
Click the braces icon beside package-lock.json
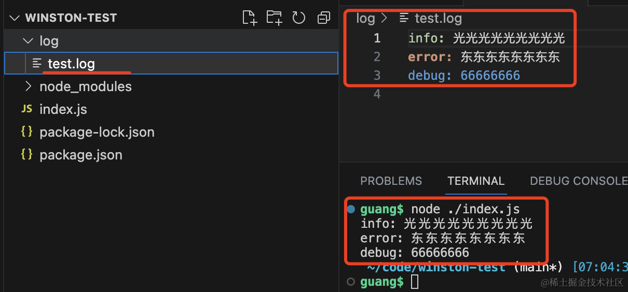coord(26,132)
